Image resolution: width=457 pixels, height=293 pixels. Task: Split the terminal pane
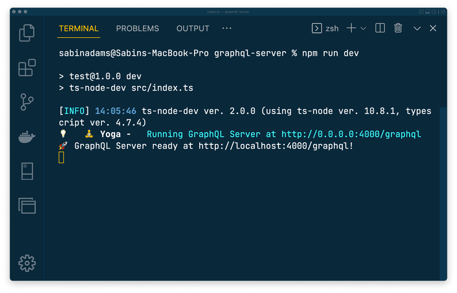(380, 28)
